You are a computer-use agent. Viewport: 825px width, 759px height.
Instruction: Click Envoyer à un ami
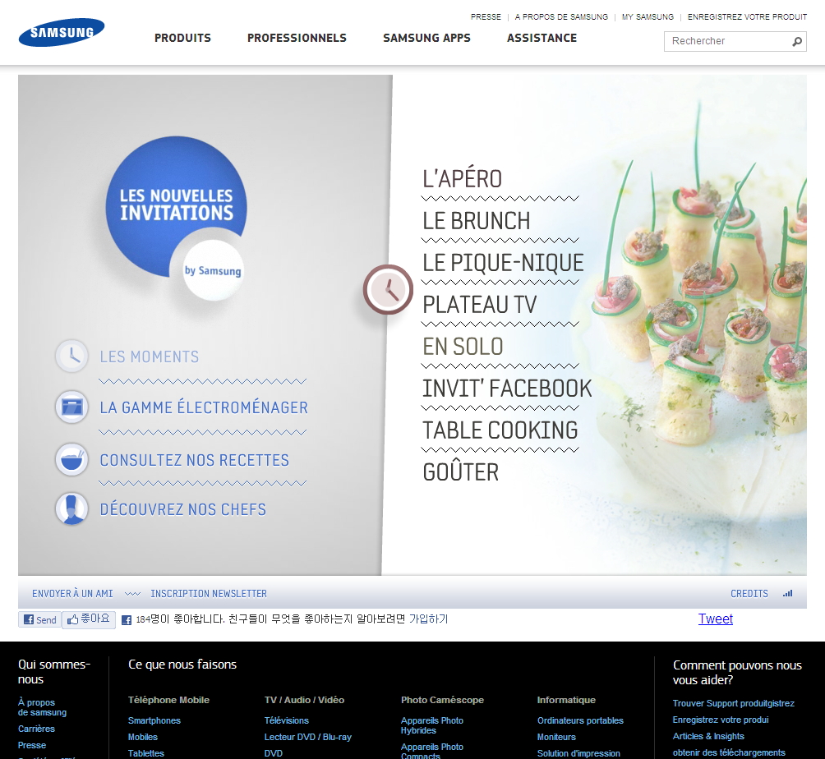(x=72, y=594)
